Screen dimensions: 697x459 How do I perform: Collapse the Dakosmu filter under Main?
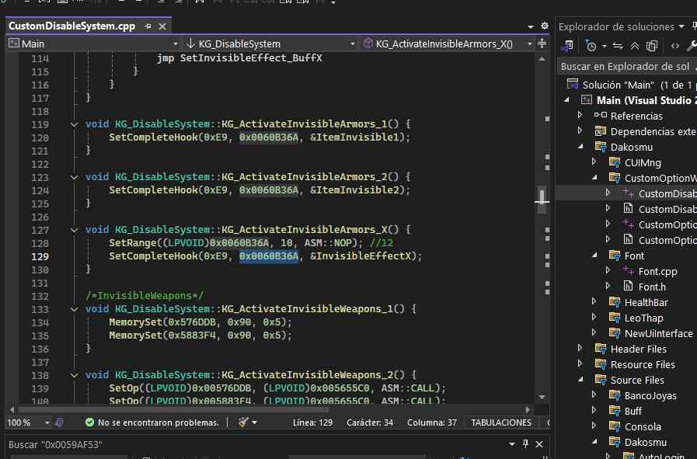point(580,147)
